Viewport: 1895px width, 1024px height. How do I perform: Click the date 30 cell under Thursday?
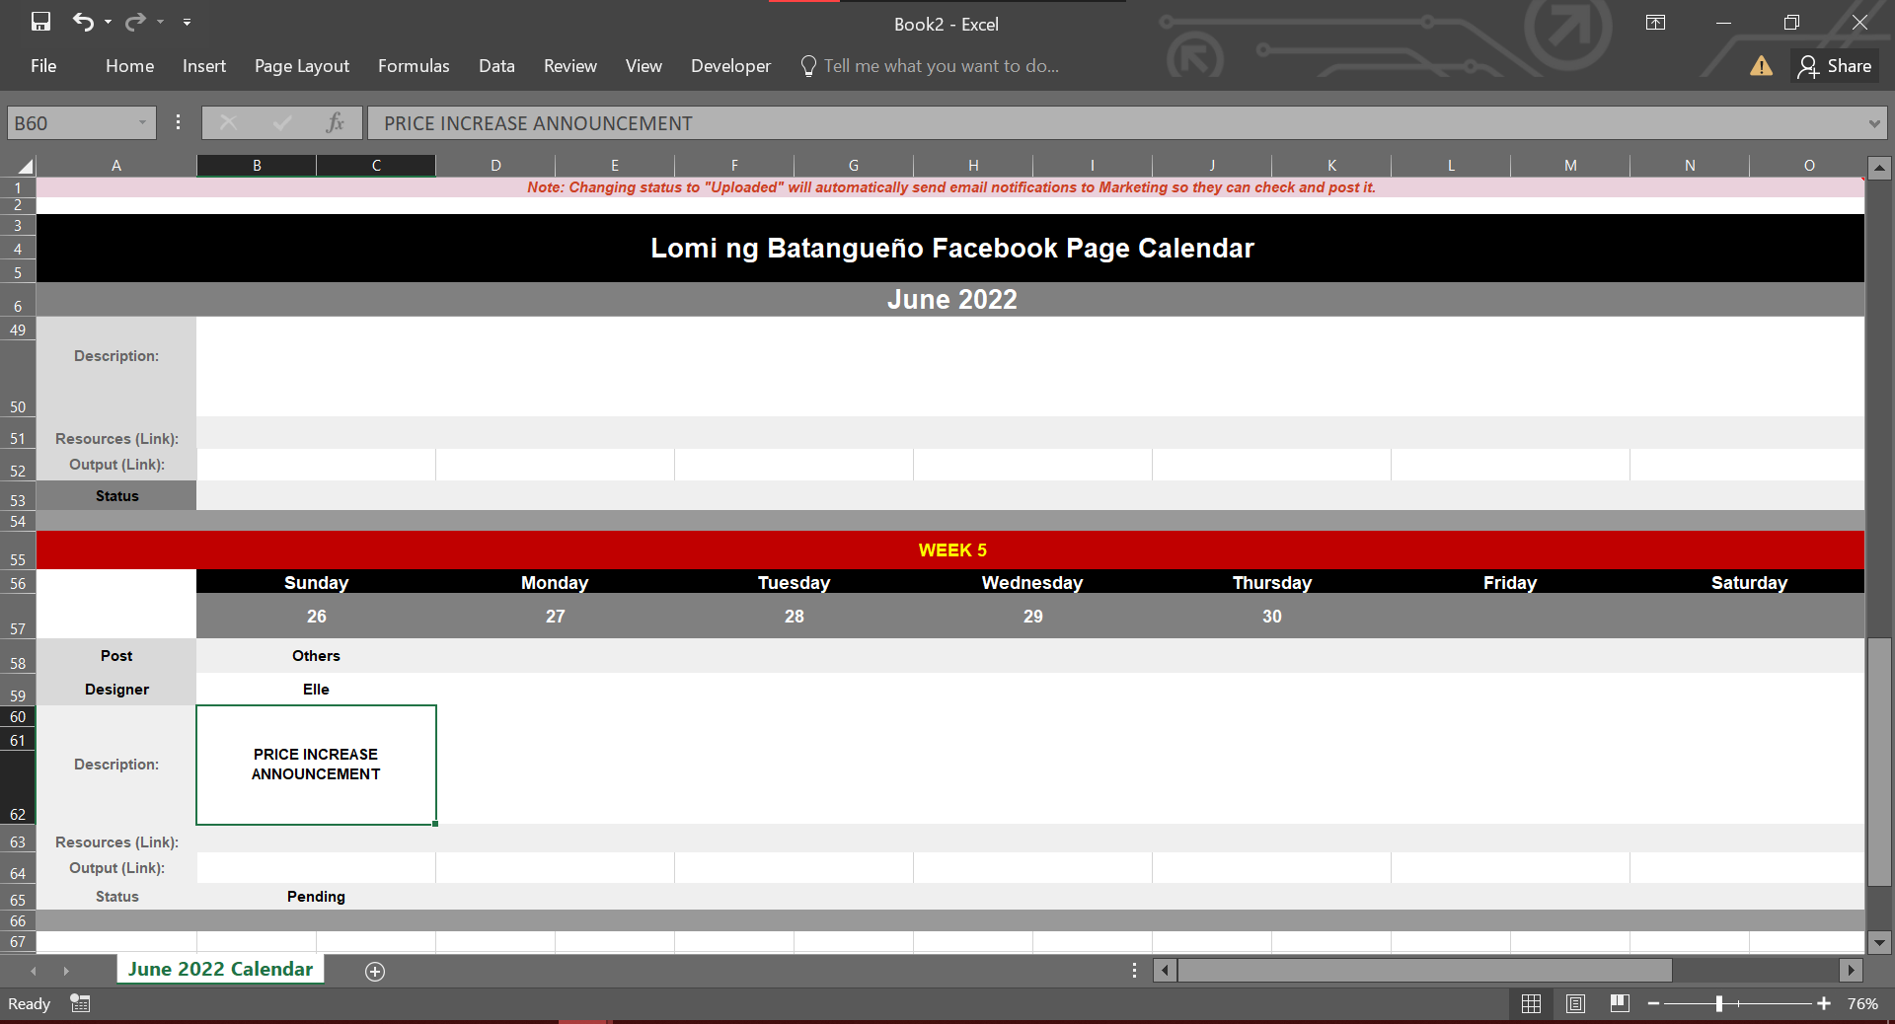click(x=1272, y=617)
